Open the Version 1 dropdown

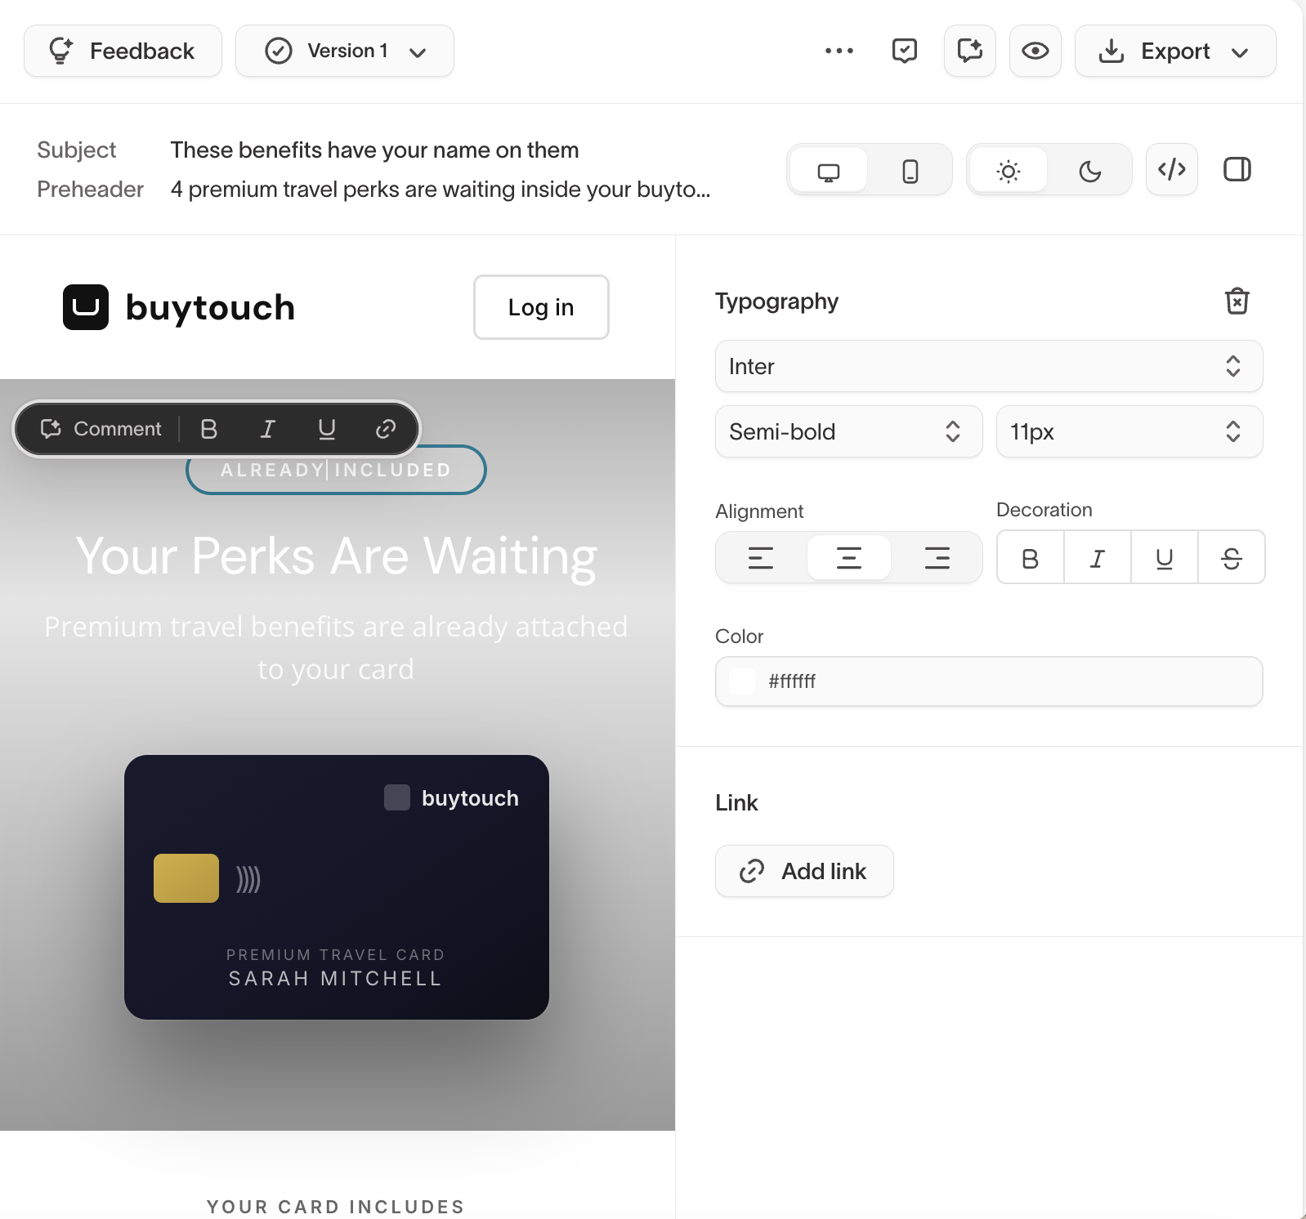click(x=345, y=51)
